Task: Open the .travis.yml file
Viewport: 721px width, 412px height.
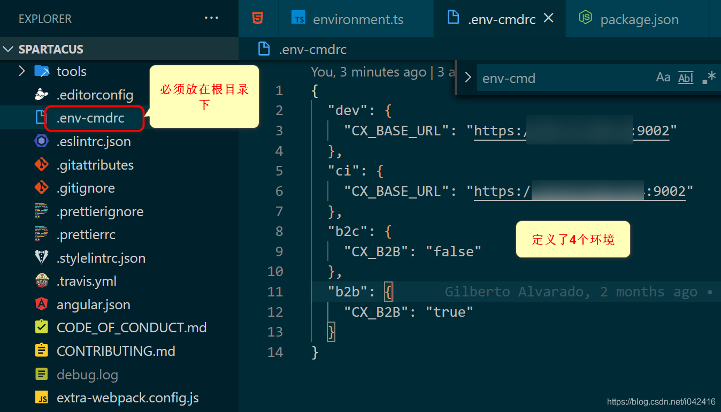Action: 87,281
